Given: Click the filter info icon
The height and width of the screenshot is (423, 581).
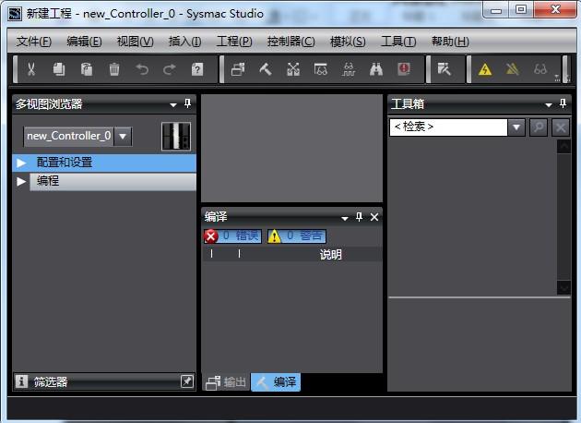Looking at the screenshot, I should click(21, 381).
